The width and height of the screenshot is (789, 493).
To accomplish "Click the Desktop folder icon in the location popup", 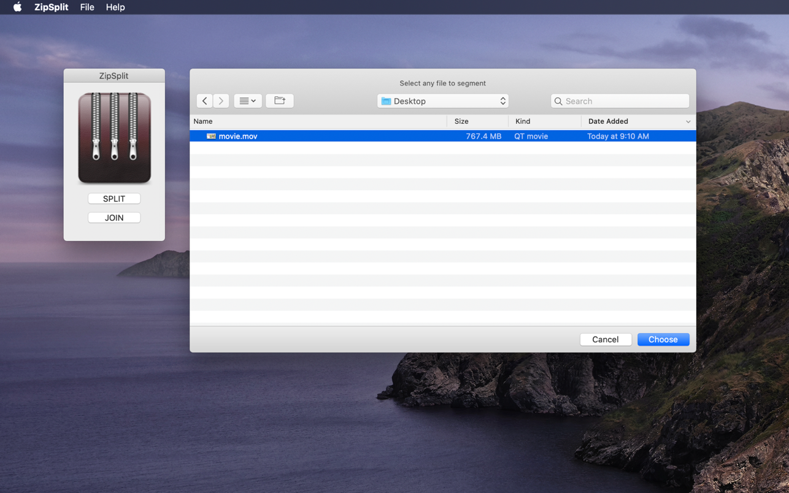I will tap(386, 101).
